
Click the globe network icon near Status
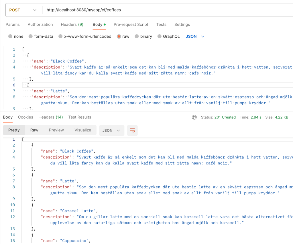[x=194, y=117]
